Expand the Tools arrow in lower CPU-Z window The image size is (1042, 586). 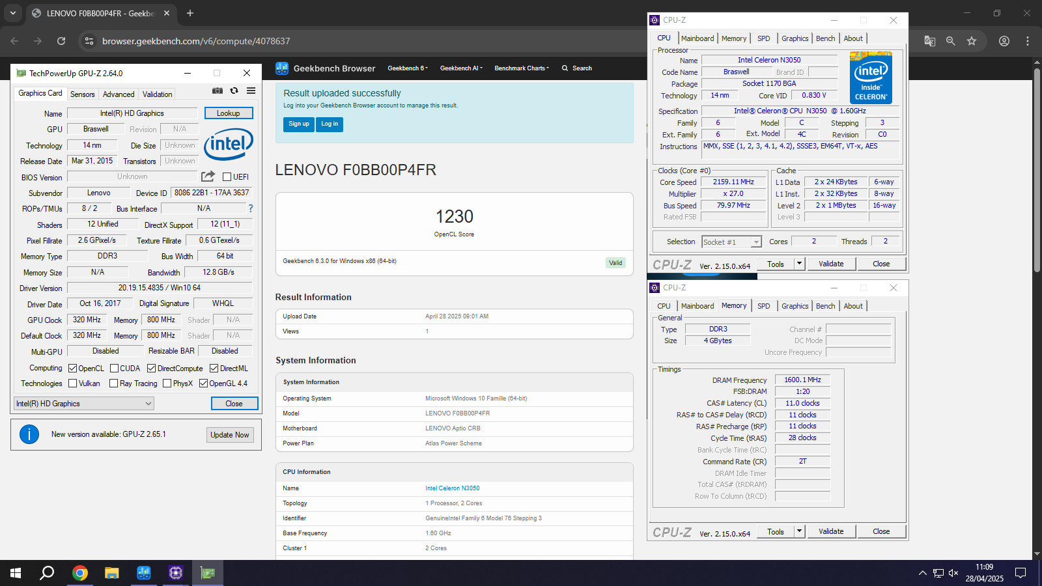point(800,531)
